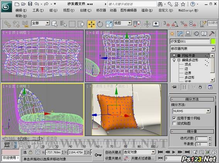
Task: Open the Utilities hammer panel tab
Action: click(x=212, y=34)
